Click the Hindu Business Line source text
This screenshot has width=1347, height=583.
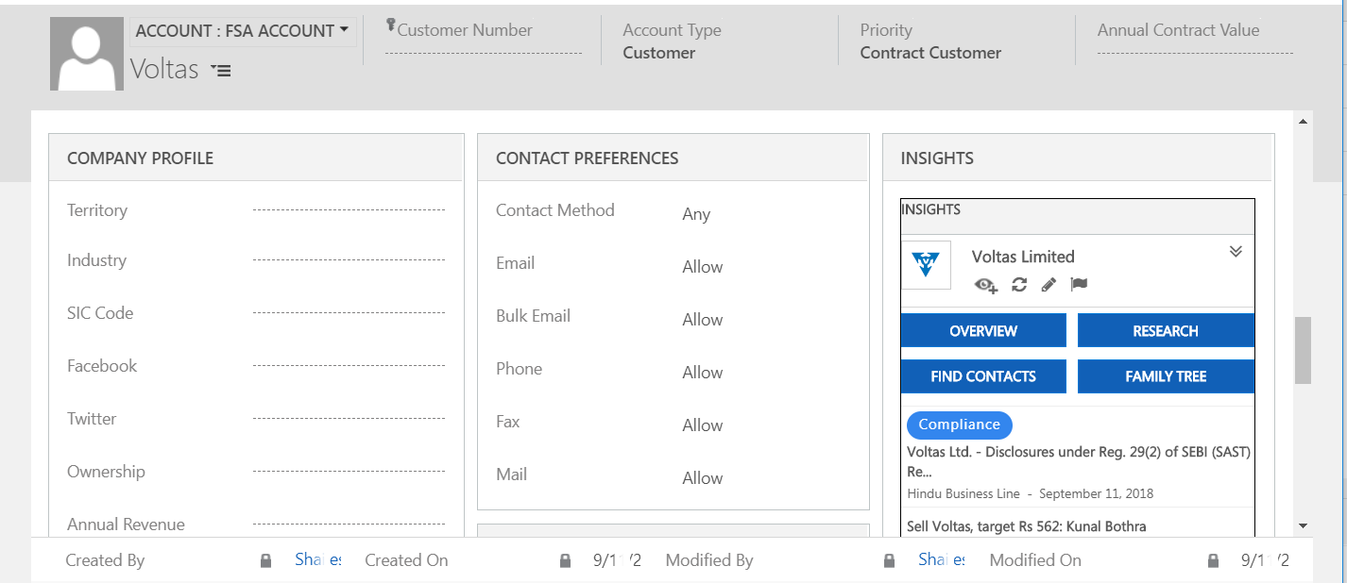click(963, 493)
